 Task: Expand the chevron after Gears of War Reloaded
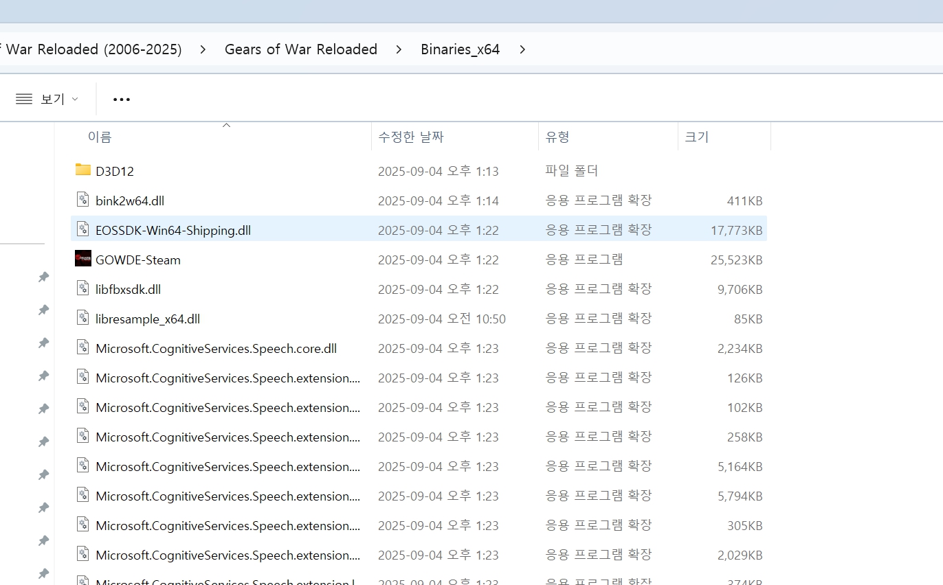point(399,49)
